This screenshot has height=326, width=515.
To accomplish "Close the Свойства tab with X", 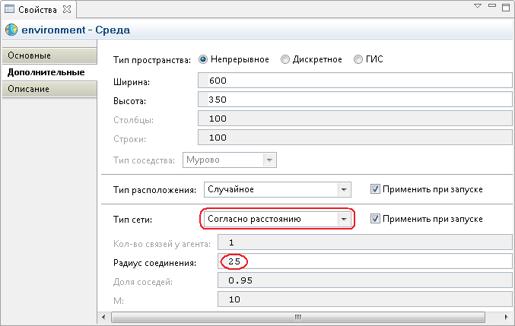I will pyautogui.click(x=67, y=9).
